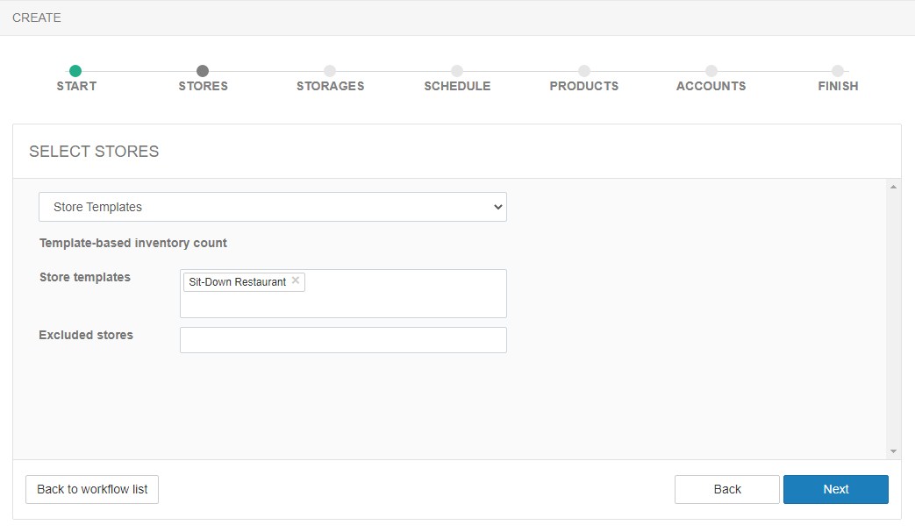Click the FINISH step circle
Screen dimensions: 915x532
pyautogui.click(x=838, y=71)
